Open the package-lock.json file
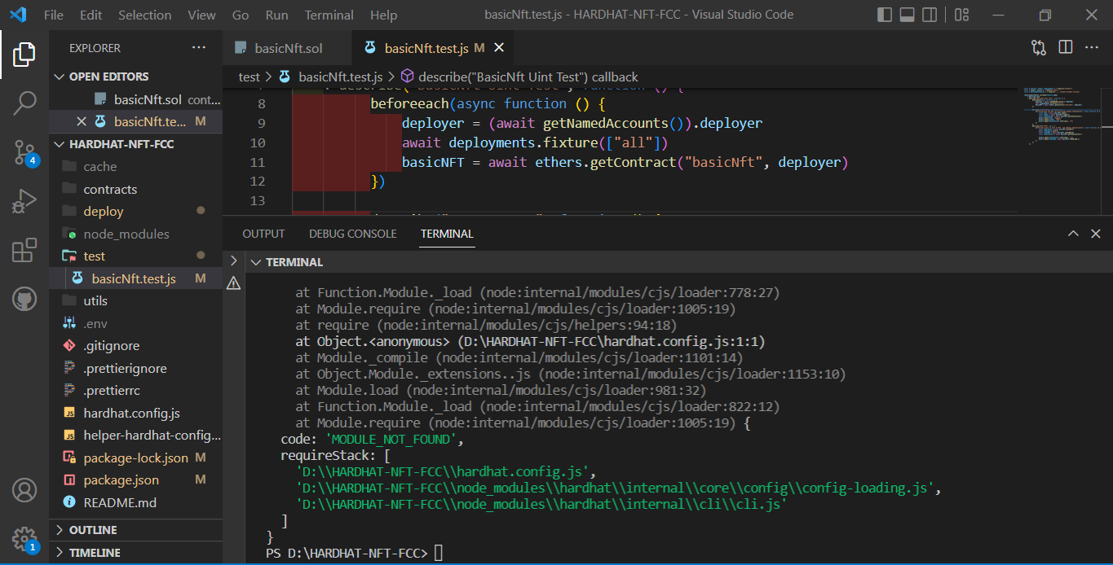The height and width of the screenshot is (565, 1113). [135, 458]
